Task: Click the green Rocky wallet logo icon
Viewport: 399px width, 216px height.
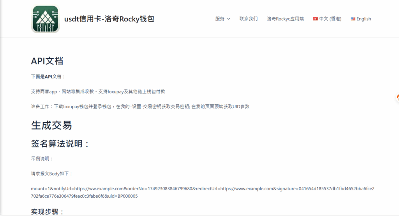Action: click(45, 19)
